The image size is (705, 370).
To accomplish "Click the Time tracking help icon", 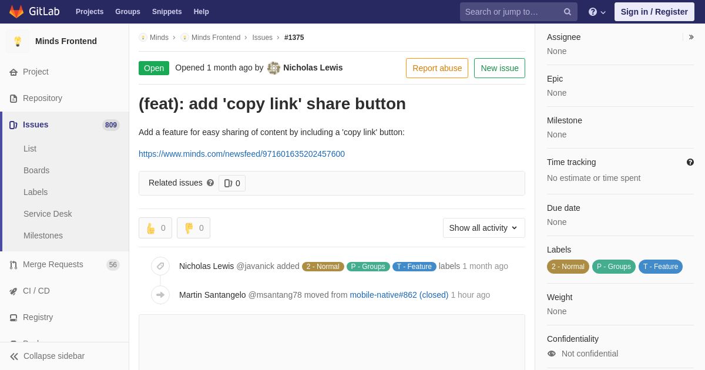I will pyautogui.click(x=690, y=162).
